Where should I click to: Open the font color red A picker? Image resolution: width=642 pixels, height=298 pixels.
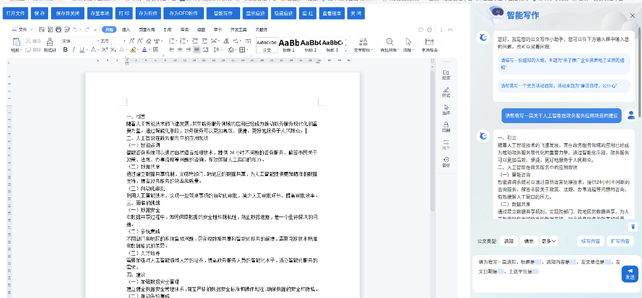144,49
